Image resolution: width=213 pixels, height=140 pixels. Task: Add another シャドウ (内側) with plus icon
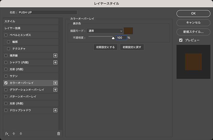point(56,62)
